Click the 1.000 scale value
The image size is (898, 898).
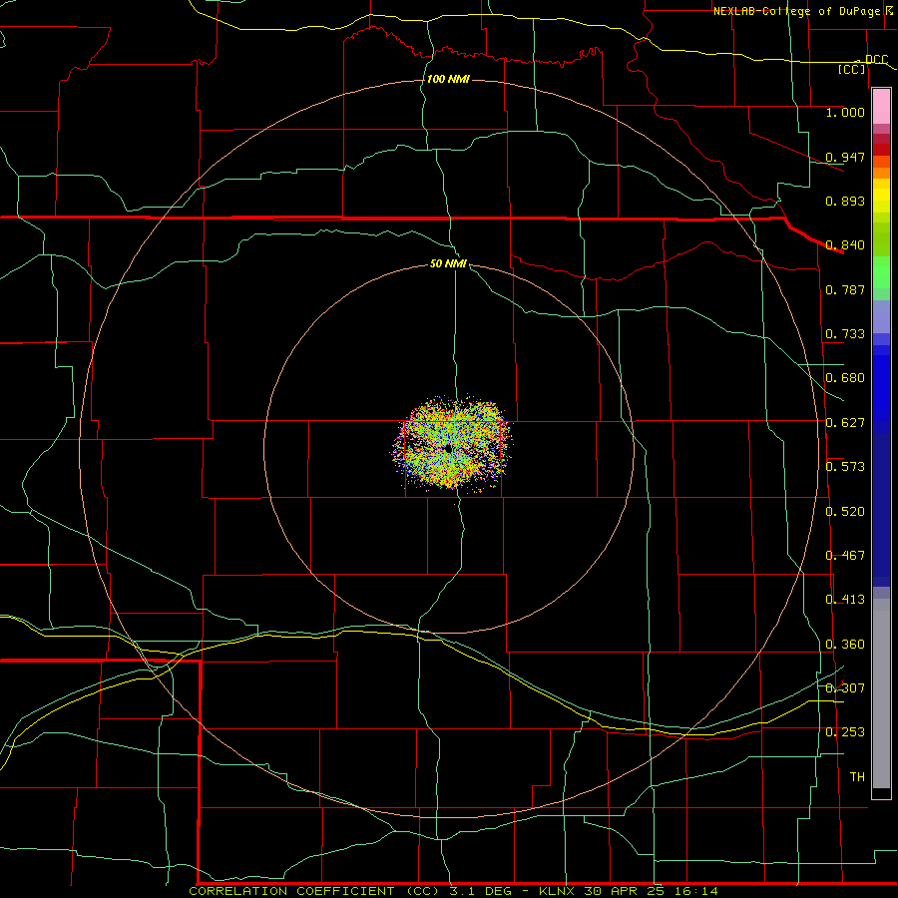click(x=845, y=113)
